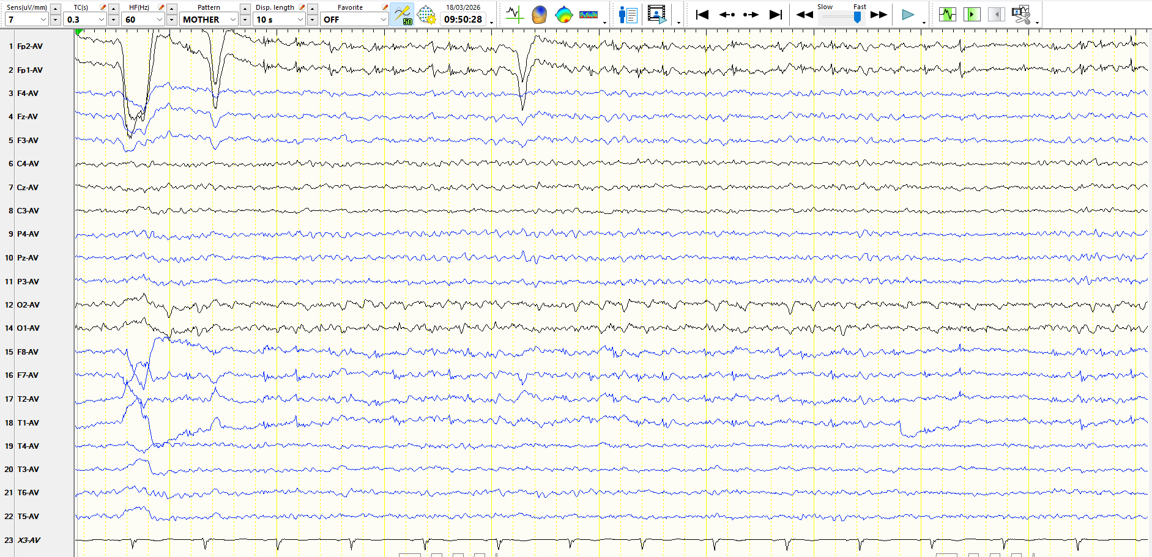Image resolution: width=1152 pixels, height=557 pixels.
Task: Step back one page
Action: (727, 14)
